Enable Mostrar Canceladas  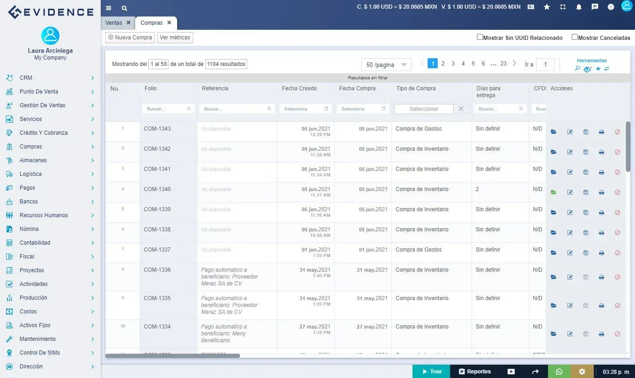click(x=575, y=37)
